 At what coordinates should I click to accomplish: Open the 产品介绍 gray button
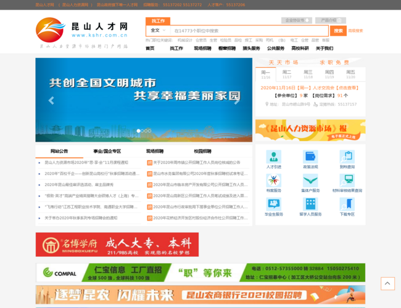tap(331, 20)
